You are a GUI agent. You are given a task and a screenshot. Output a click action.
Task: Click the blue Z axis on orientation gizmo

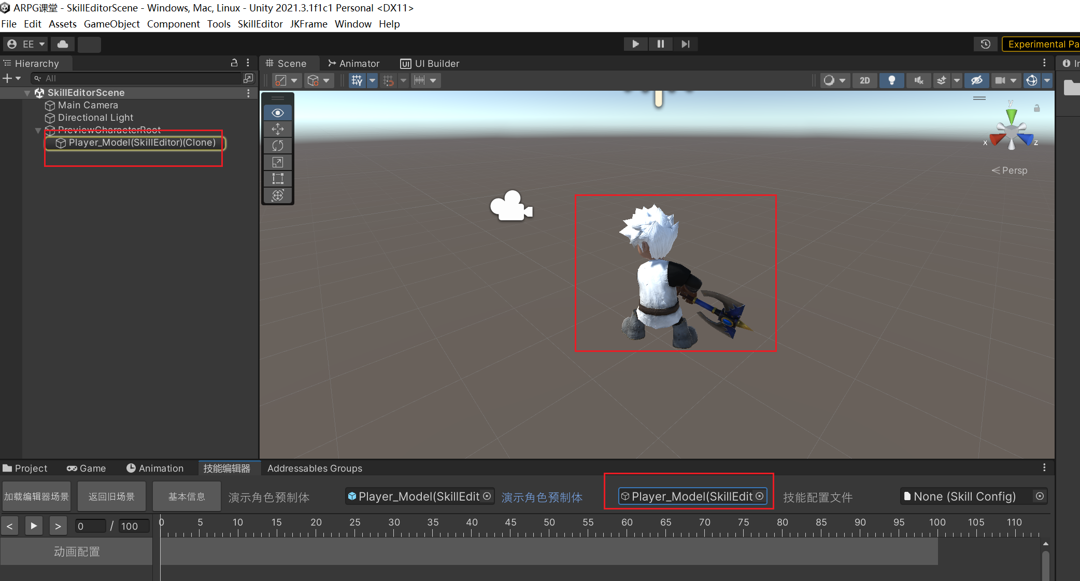pyautogui.click(x=1026, y=139)
